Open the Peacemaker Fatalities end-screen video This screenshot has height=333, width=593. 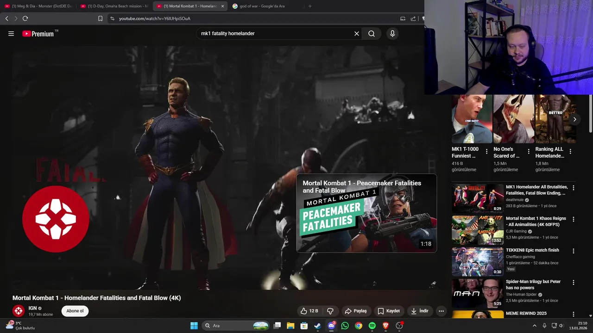(366, 213)
